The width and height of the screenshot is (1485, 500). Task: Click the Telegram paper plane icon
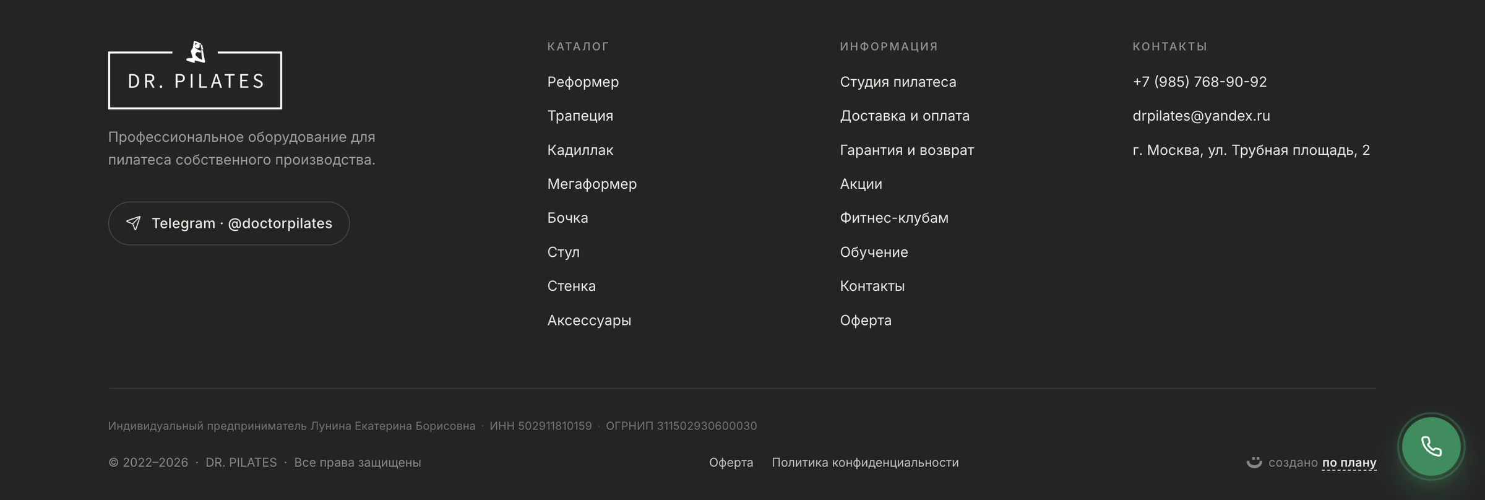(134, 223)
